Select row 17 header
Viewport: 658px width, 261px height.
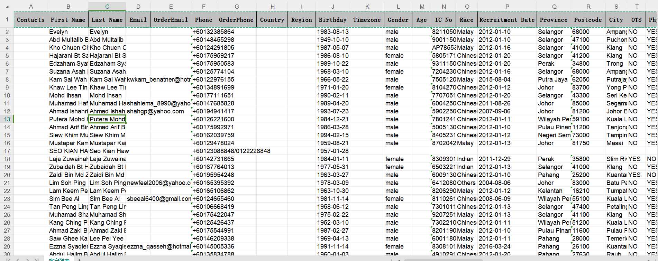[x=7, y=151]
